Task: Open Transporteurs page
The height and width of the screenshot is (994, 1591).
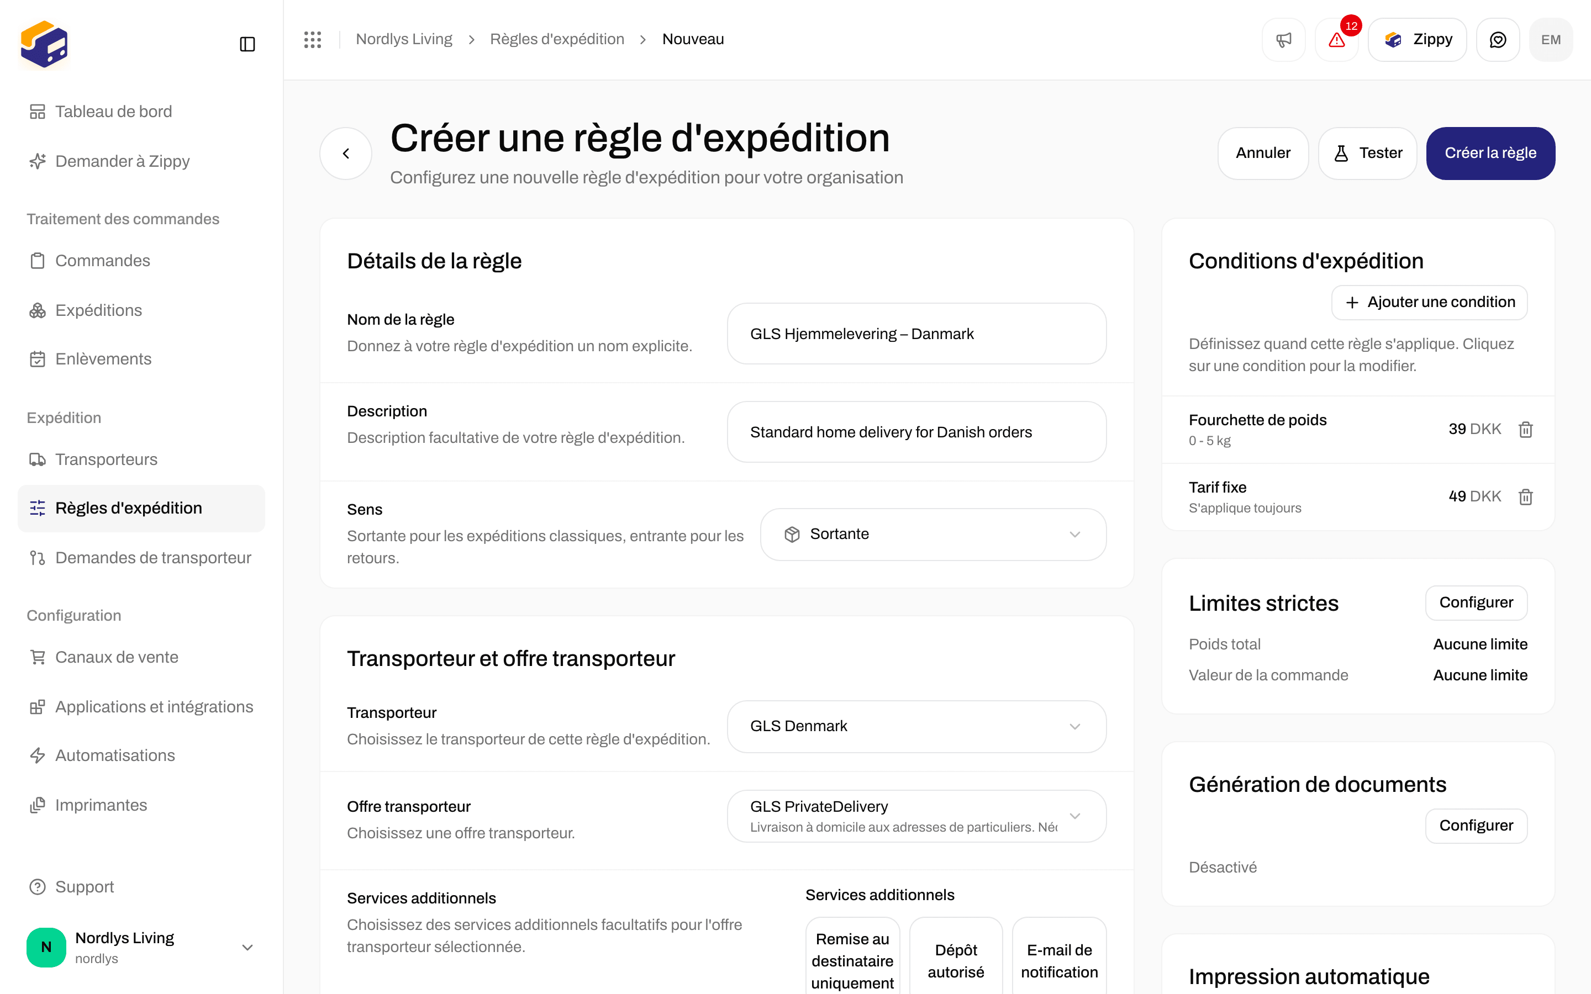Action: [141, 459]
